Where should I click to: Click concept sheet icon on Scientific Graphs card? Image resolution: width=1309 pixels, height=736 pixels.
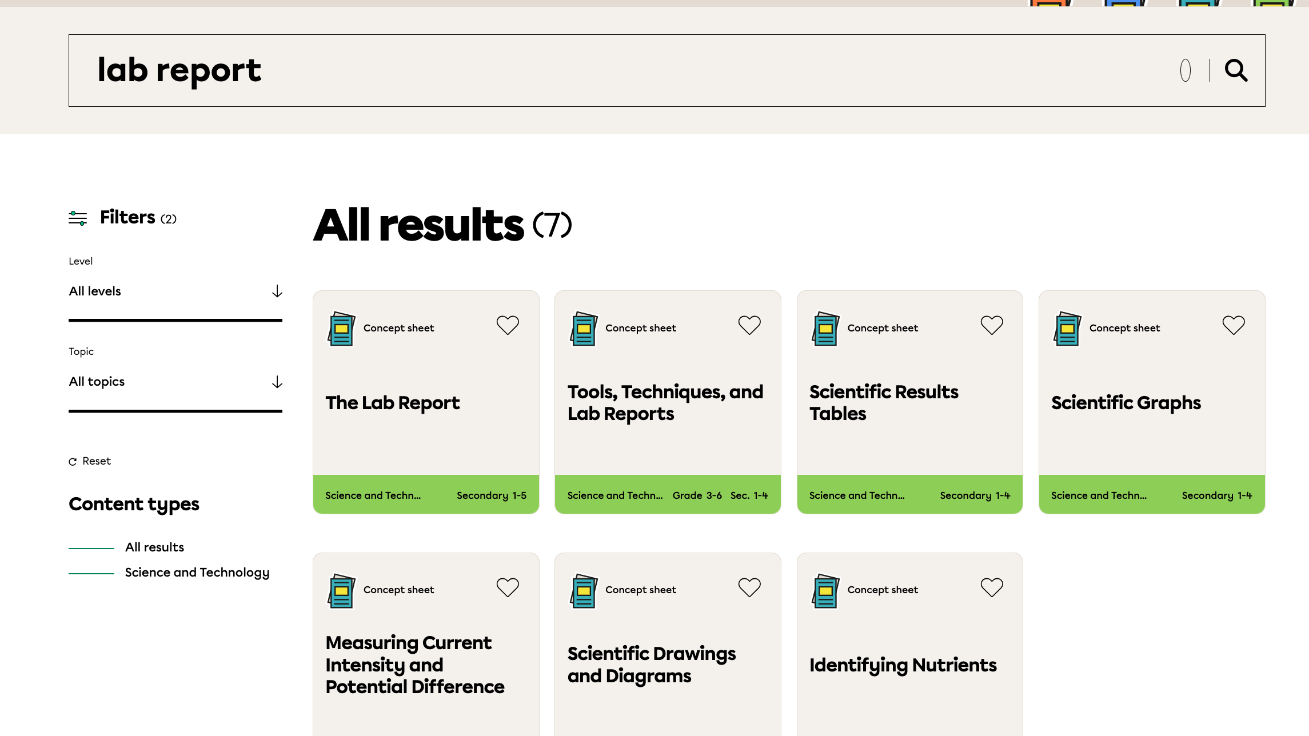point(1067,329)
